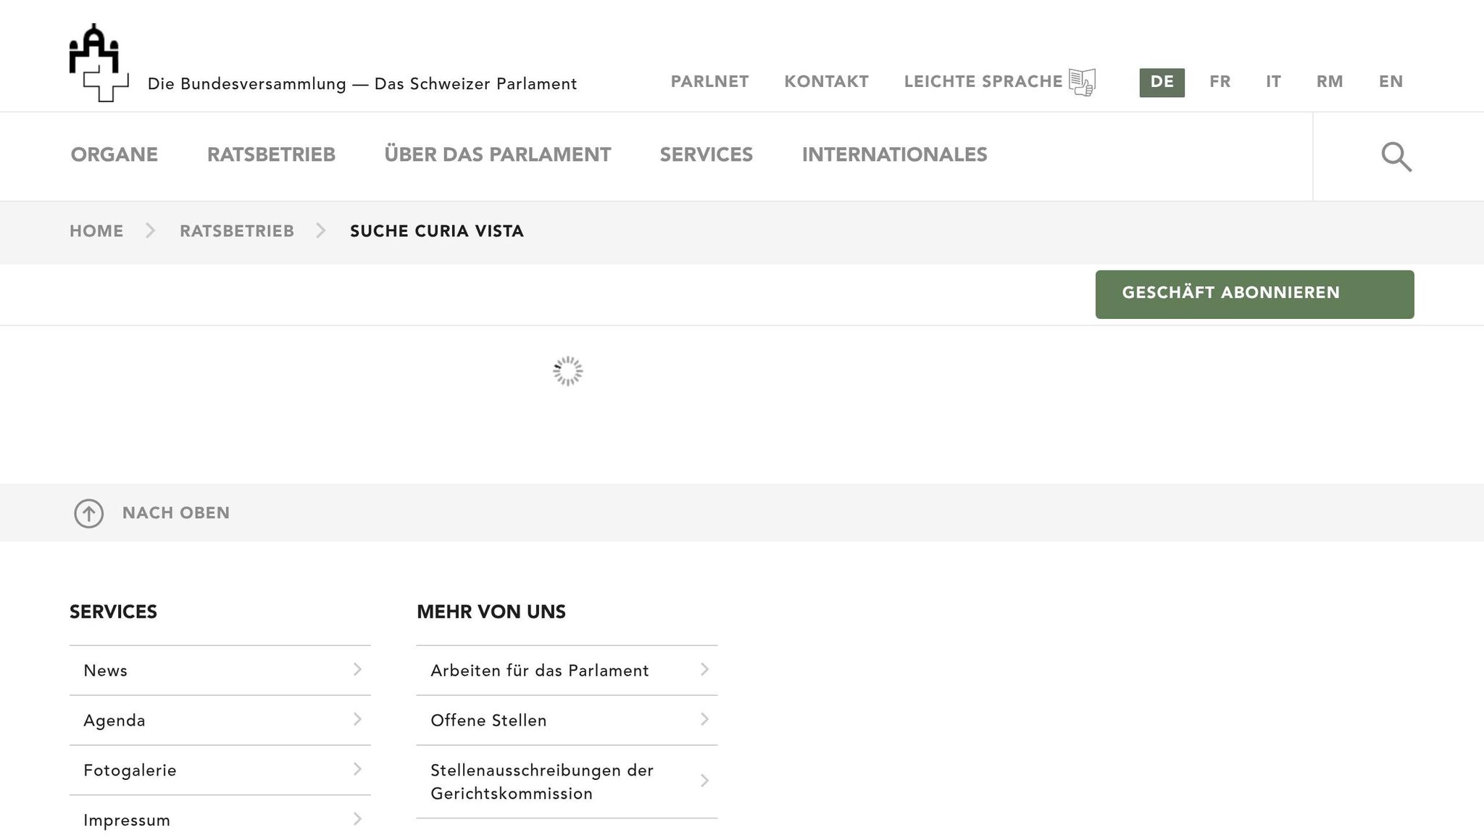
Task: Click the Mehr von uns footer heading
Action: pyautogui.click(x=491, y=612)
